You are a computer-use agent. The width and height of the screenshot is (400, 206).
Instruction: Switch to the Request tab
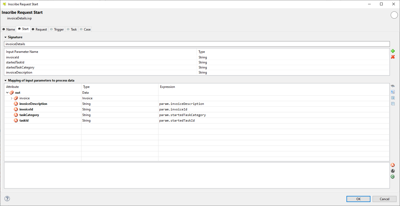[x=39, y=29]
